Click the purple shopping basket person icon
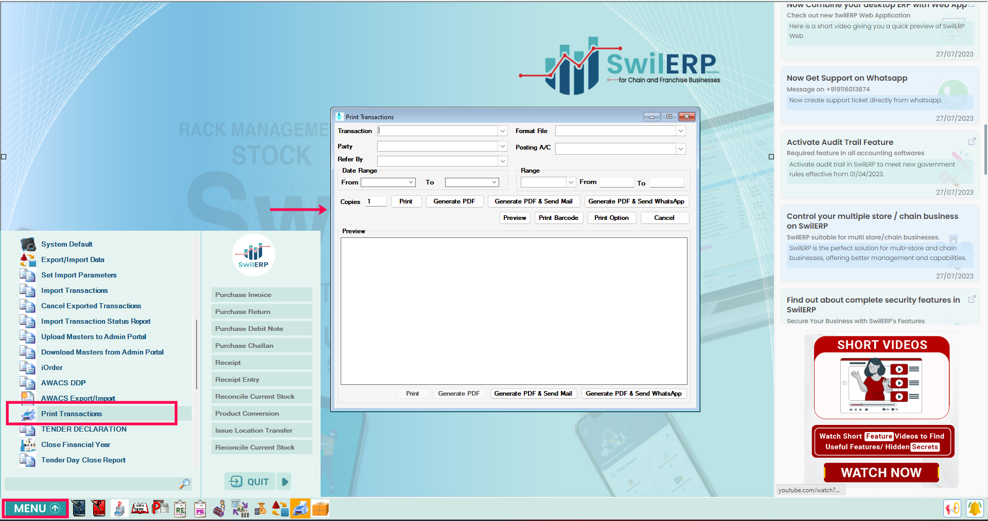This screenshot has height=521, width=988. (x=220, y=508)
